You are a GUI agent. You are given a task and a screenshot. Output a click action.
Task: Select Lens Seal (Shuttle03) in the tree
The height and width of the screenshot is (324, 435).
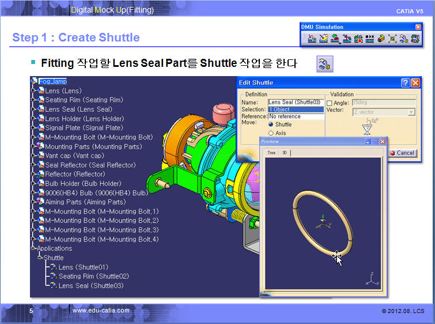click(x=90, y=286)
